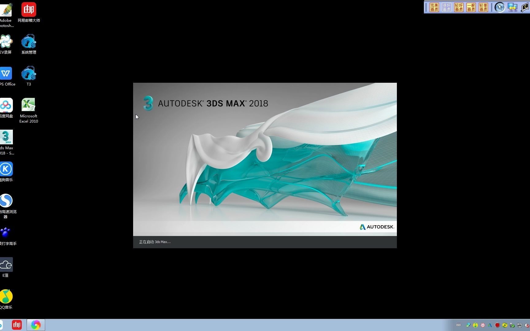
Task: Click the screen switch monitors icon
Action: coord(513,7)
